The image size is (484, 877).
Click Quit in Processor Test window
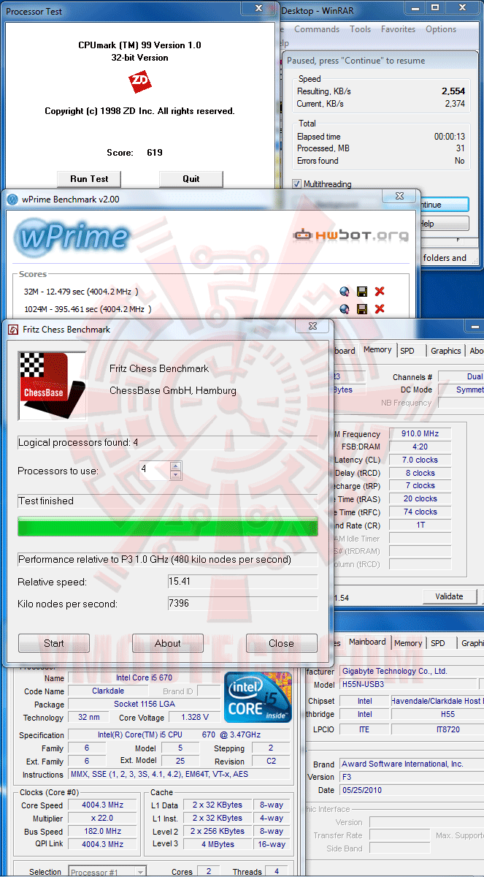(191, 179)
